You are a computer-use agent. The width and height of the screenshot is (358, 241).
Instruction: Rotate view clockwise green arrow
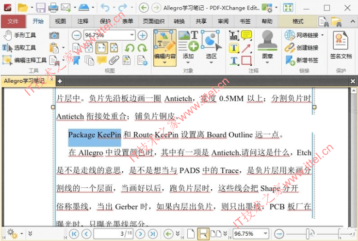pyautogui.click(x=143, y=48)
